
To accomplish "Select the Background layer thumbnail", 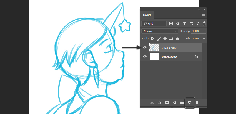I will coord(154,56).
